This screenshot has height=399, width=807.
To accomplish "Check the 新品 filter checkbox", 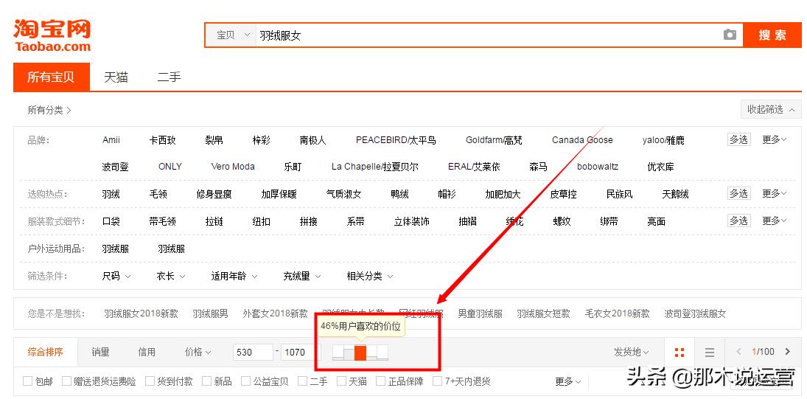I will (x=206, y=381).
